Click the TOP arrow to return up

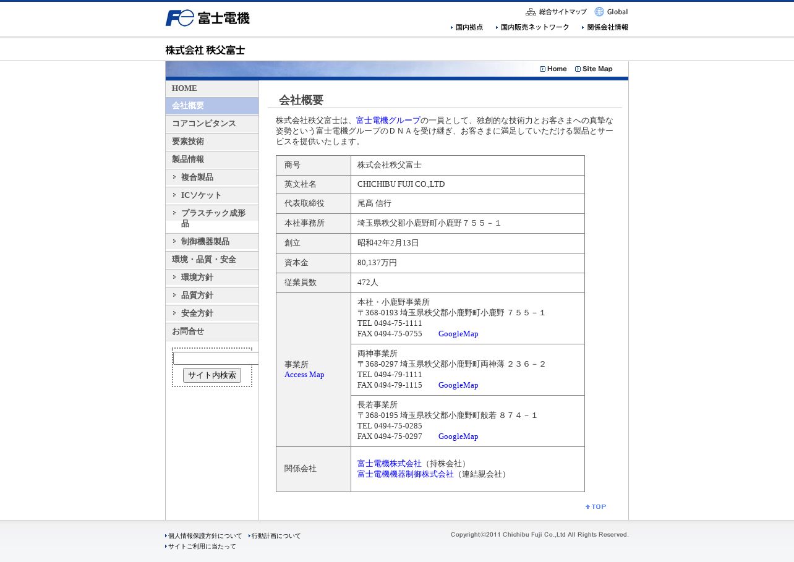pos(596,507)
